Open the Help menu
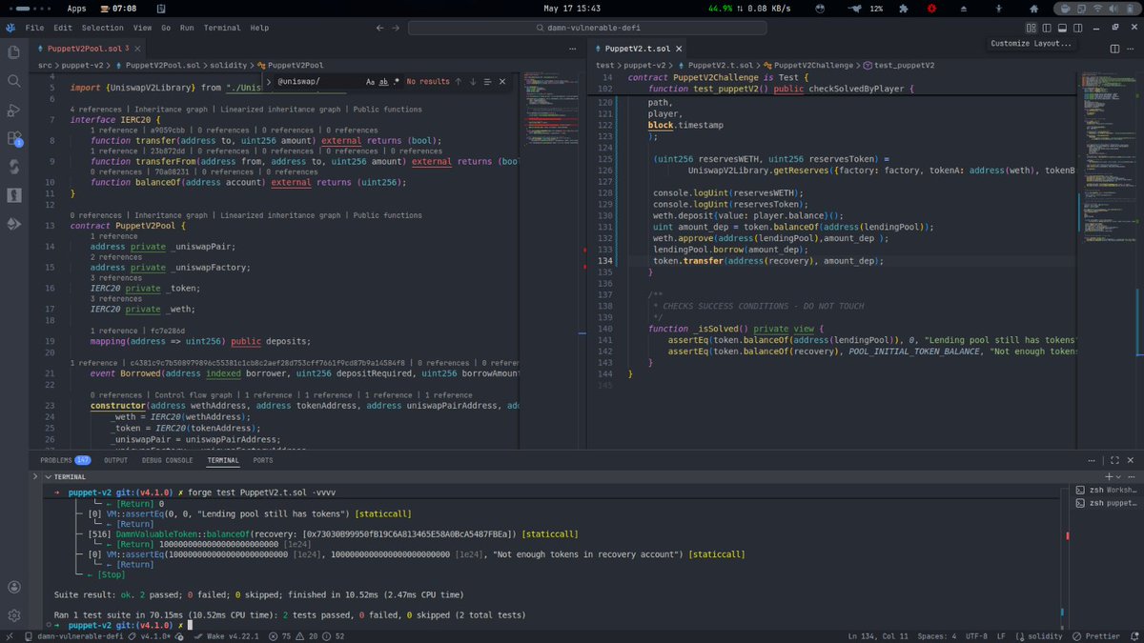 [259, 29]
